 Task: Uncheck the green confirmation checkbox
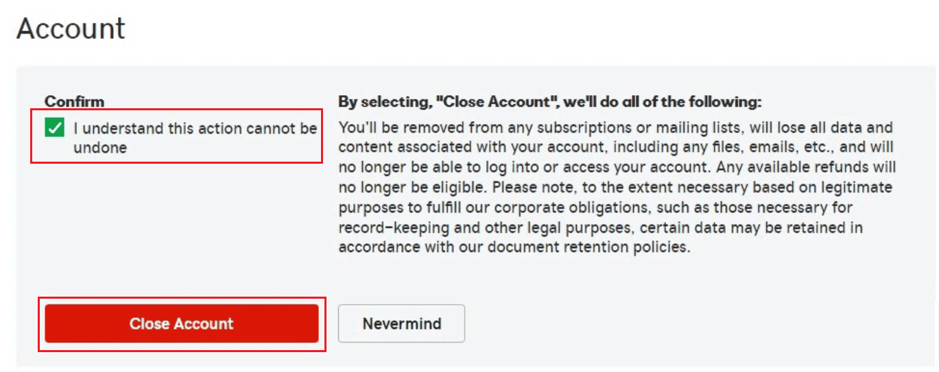[x=55, y=128]
